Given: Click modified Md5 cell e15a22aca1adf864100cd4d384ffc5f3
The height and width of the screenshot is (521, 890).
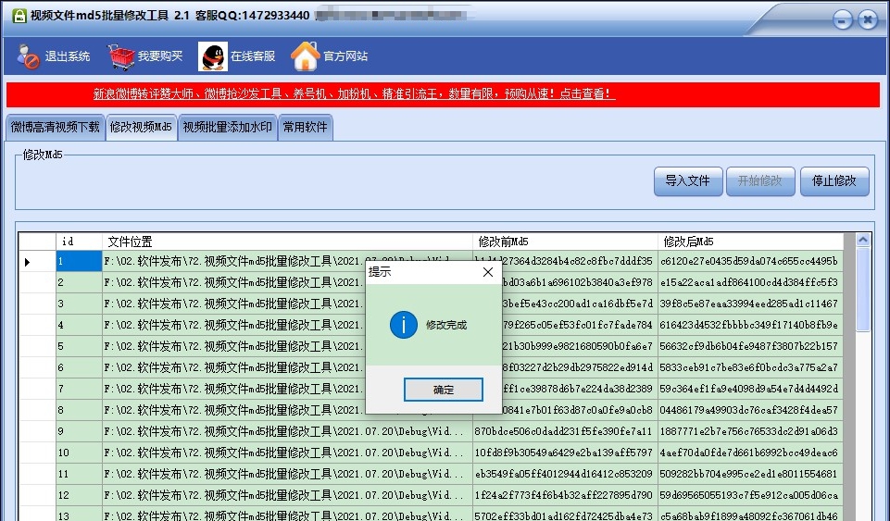Looking at the screenshot, I should (x=750, y=282).
